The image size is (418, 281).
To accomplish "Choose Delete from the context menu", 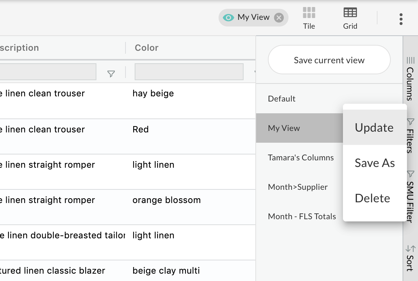I will (x=375, y=198).
